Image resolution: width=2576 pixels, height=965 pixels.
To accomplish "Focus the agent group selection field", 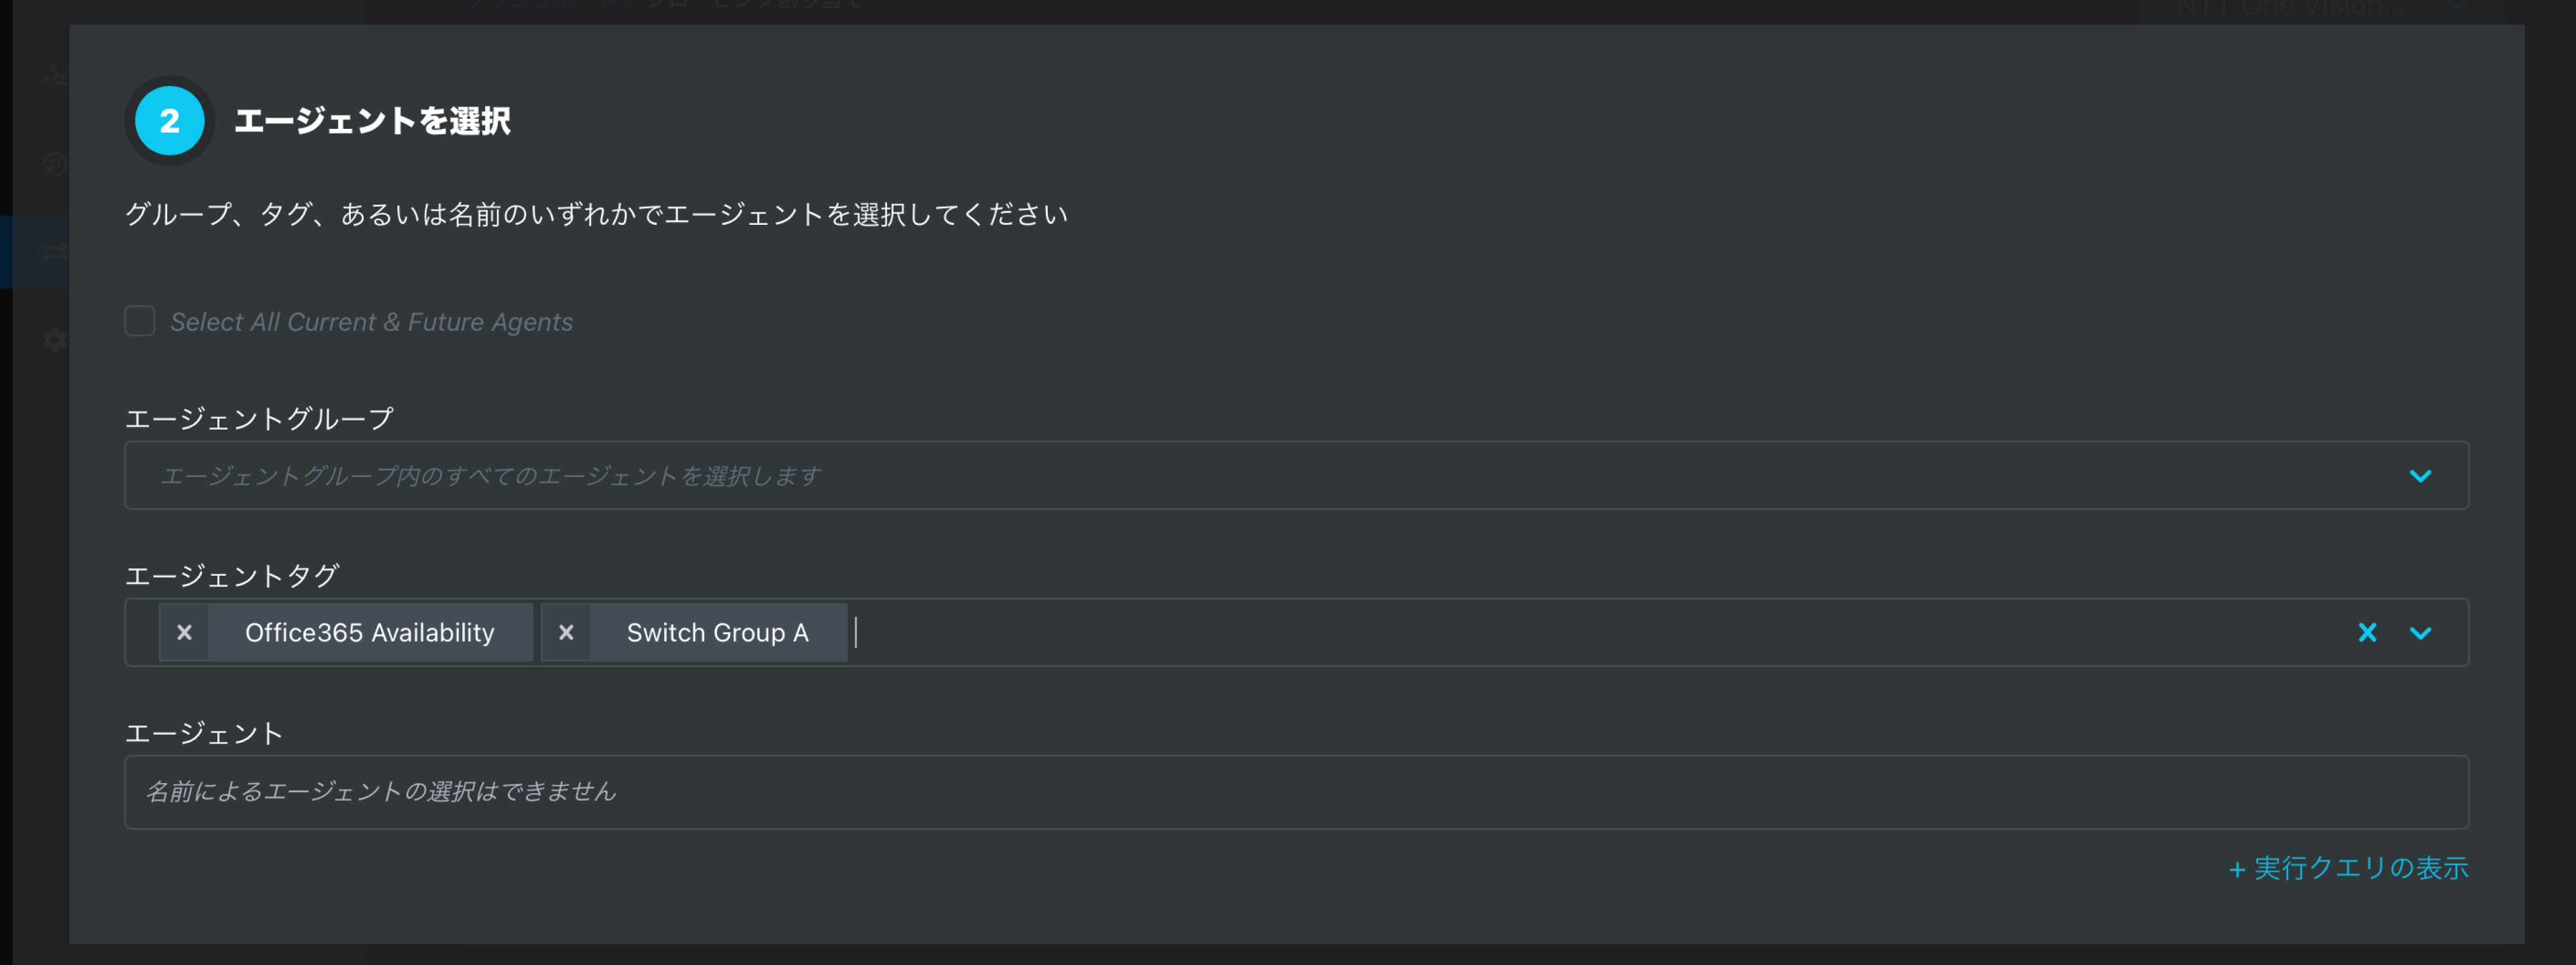I will click(1296, 475).
